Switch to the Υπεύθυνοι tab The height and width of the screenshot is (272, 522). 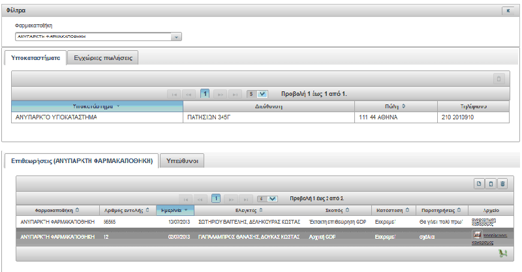coord(182,161)
